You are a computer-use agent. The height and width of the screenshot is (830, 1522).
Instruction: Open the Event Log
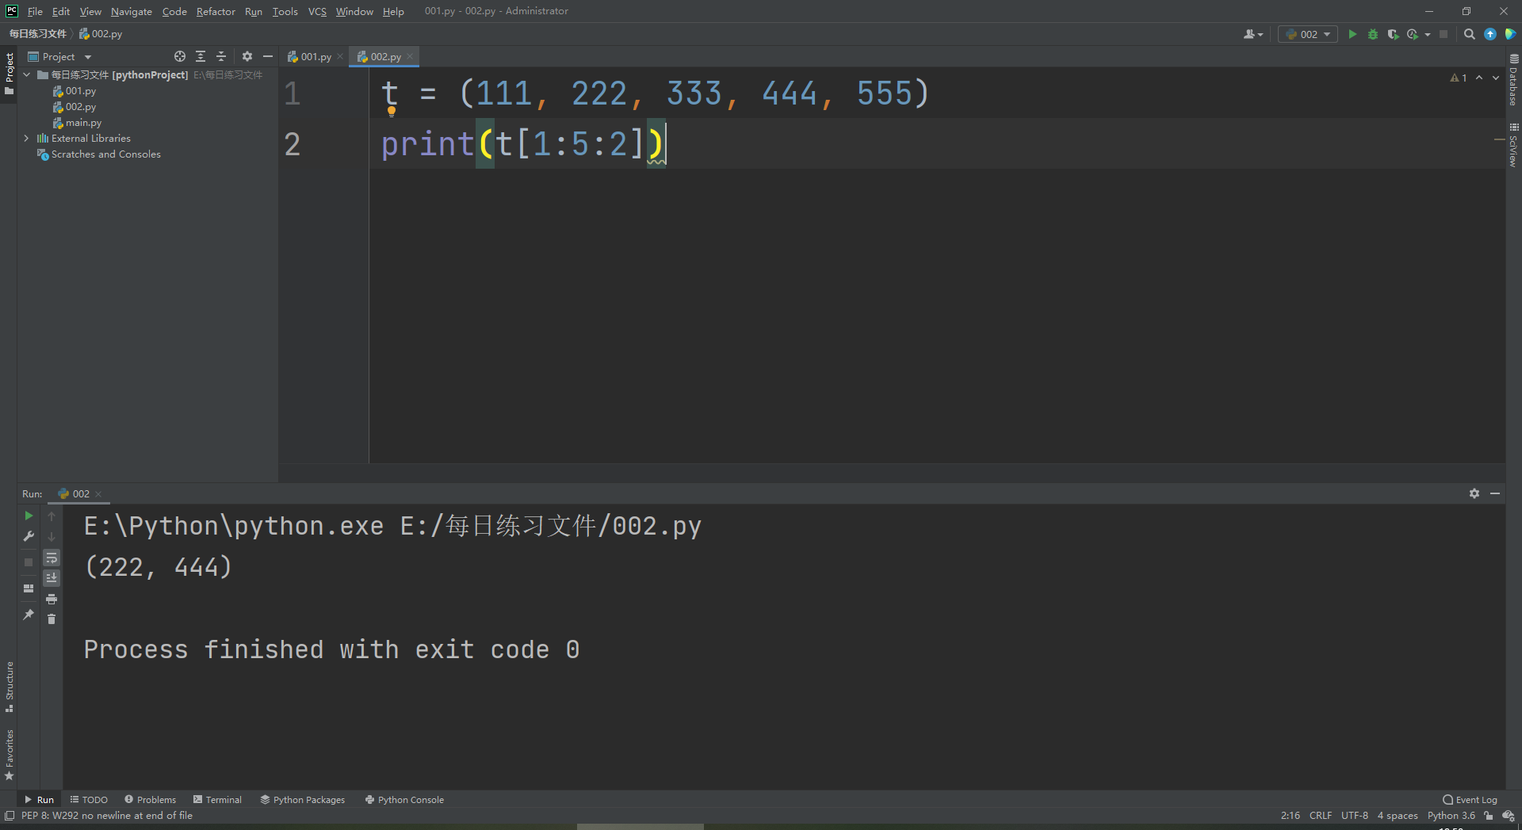pyautogui.click(x=1470, y=800)
